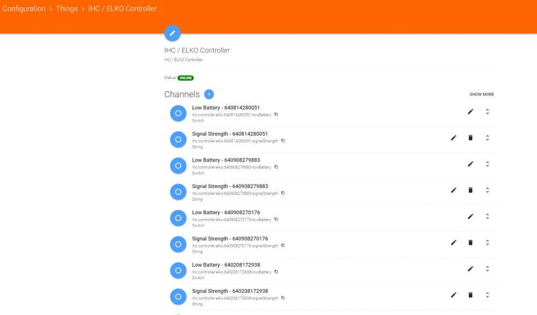Edit the Low Battery - 640908270176 channel
Viewport: 537px width, 315px height.
pyautogui.click(x=470, y=216)
